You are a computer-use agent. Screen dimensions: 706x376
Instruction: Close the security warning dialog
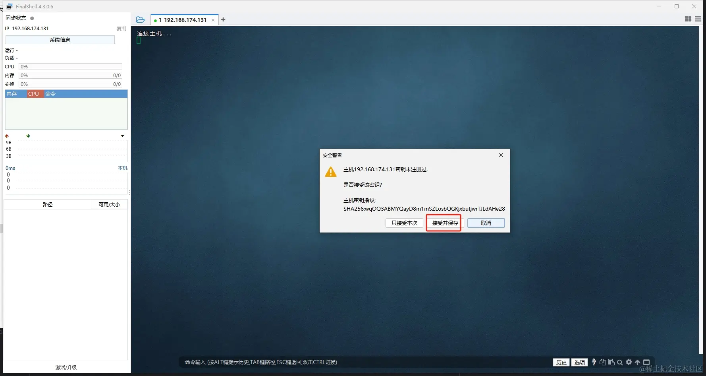coord(501,155)
